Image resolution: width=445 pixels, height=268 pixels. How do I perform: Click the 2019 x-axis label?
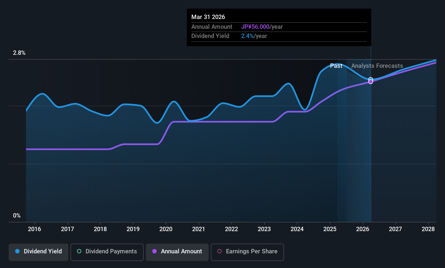pos(133,229)
